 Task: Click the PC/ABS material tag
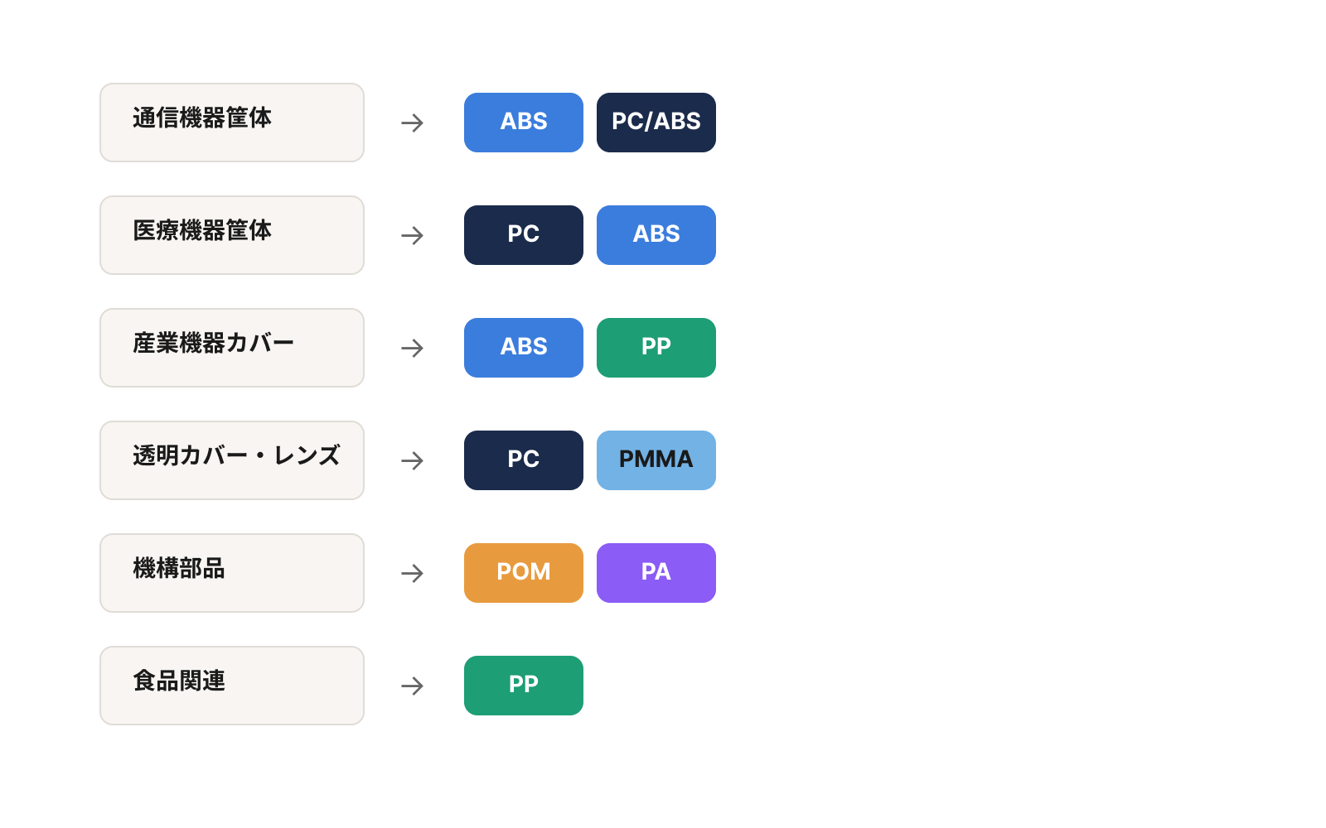(x=656, y=123)
